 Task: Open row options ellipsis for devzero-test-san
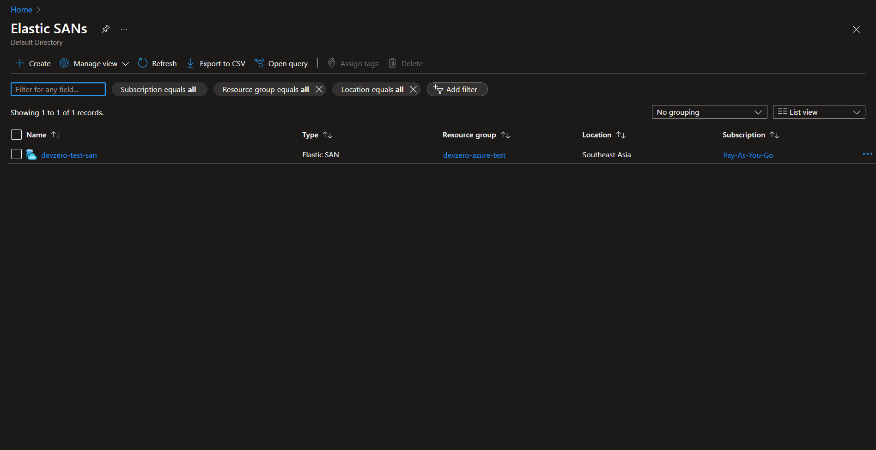pyautogui.click(x=867, y=154)
